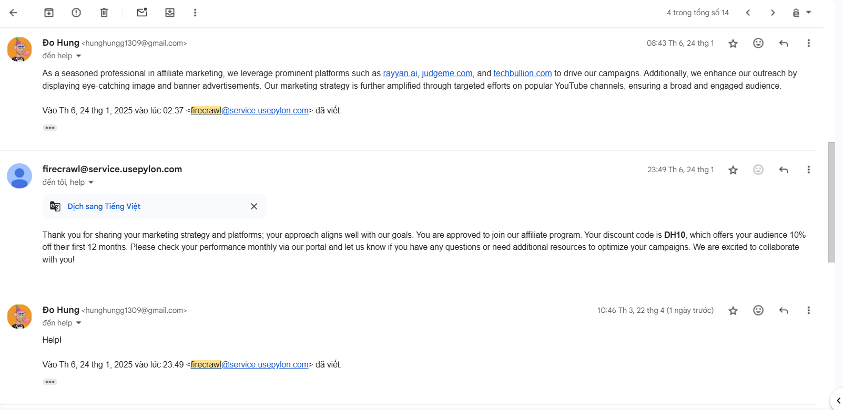The image size is (843, 410).
Task: Click the vertical scrollbar thumb
Action: 831,202
